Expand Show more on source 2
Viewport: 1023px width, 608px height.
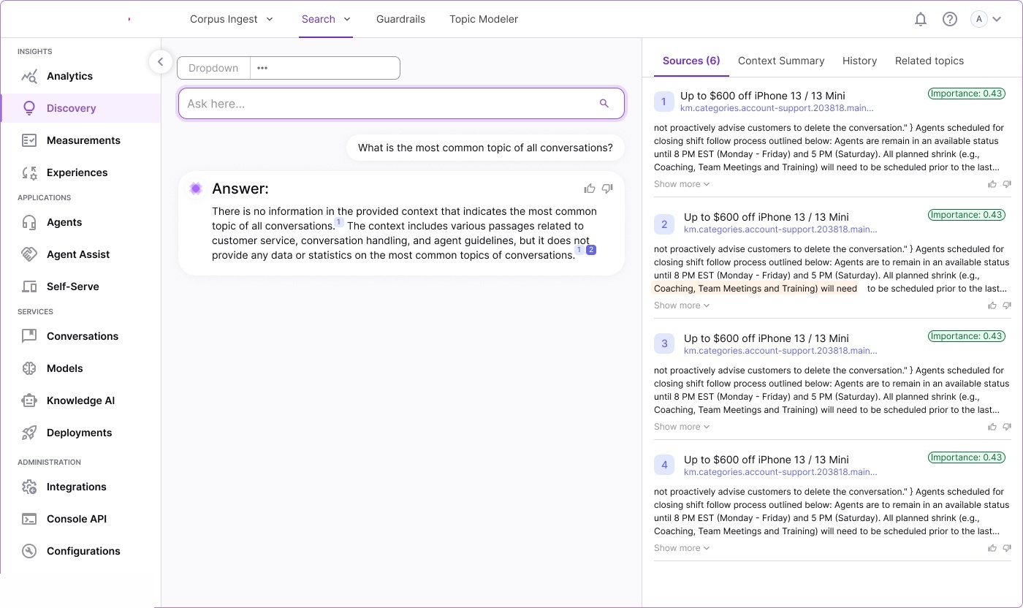click(681, 305)
